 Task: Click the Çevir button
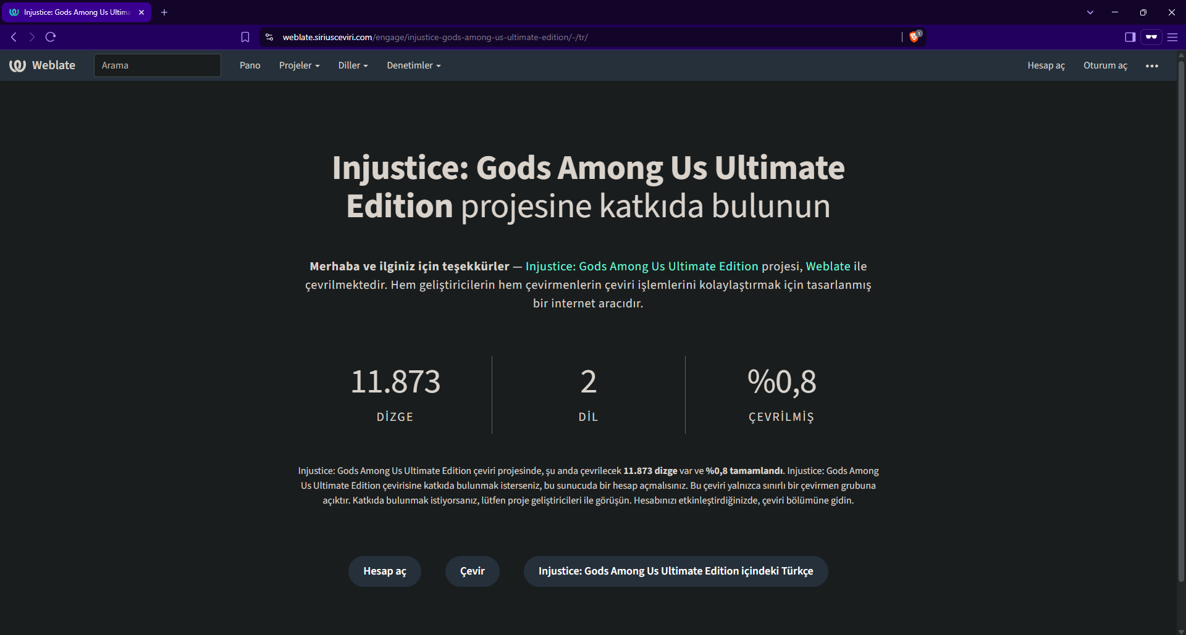click(473, 571)
